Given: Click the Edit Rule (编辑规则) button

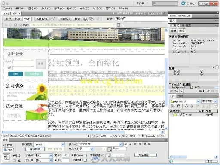Looking at the screenshot, I should click(x=35, y=149).
